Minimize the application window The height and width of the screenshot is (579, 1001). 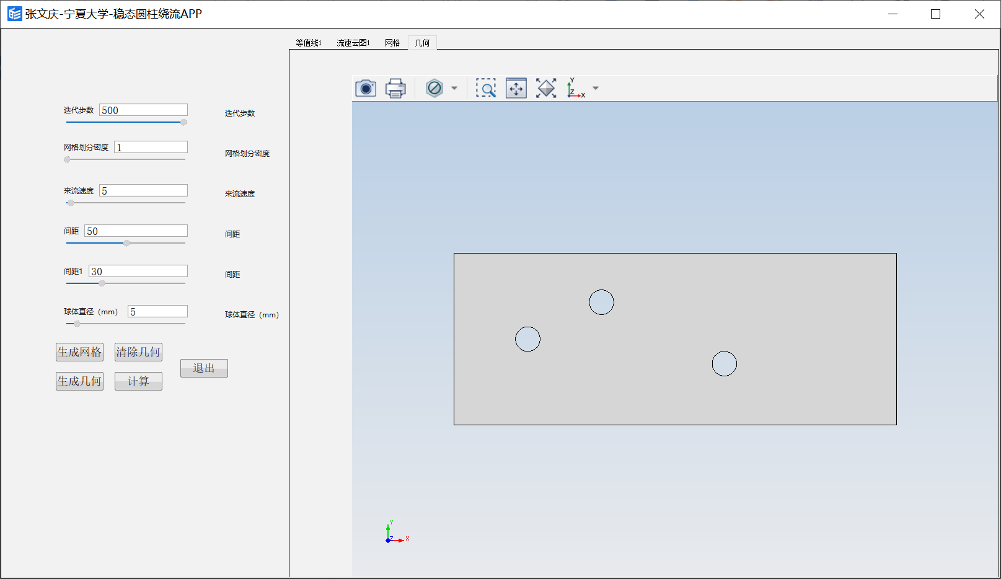click(x=893, y=14)
